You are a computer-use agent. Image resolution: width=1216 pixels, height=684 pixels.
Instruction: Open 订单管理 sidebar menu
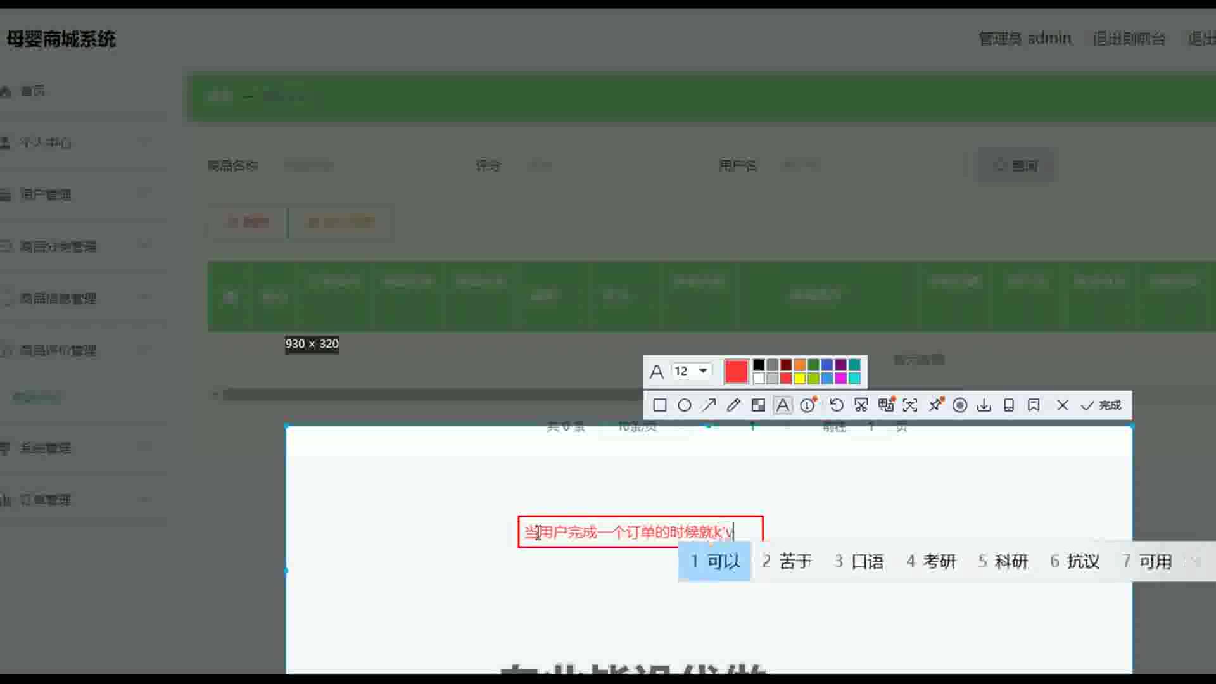pyautogui.click(x=46, y=500)
